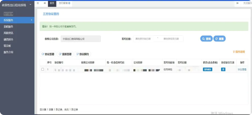The width and height of the screenshot is (252, 115).
Task: Click the 公司名称 column header
Action: pos(138,63)
